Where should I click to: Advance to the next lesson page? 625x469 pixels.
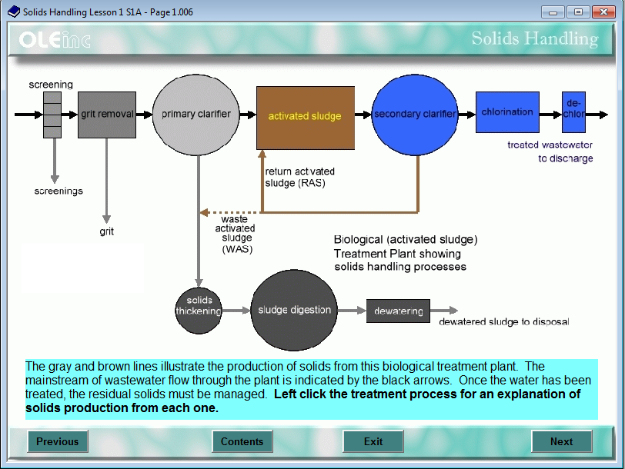click(562, 441)
